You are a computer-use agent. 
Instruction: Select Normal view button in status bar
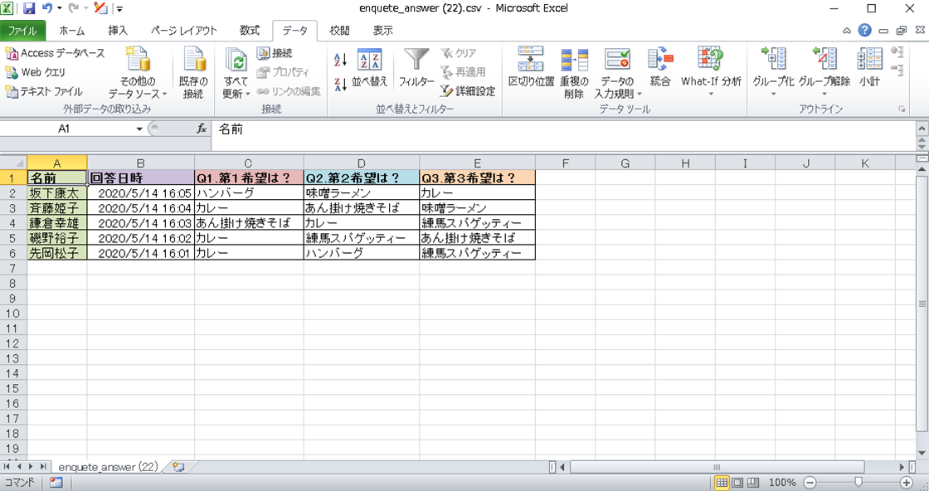[x=722, y=483]
